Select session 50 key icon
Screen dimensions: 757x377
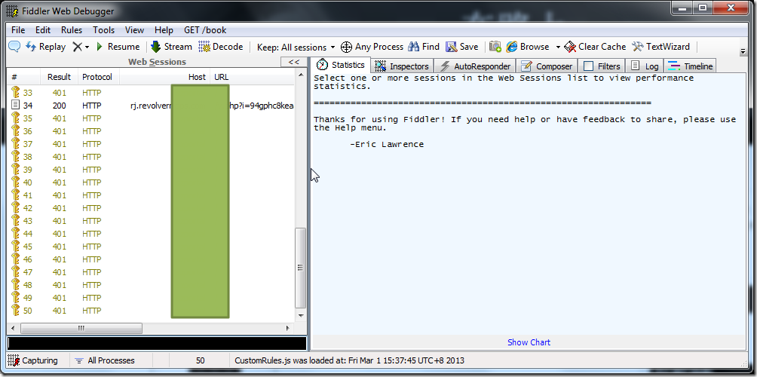tap(15, 311)
